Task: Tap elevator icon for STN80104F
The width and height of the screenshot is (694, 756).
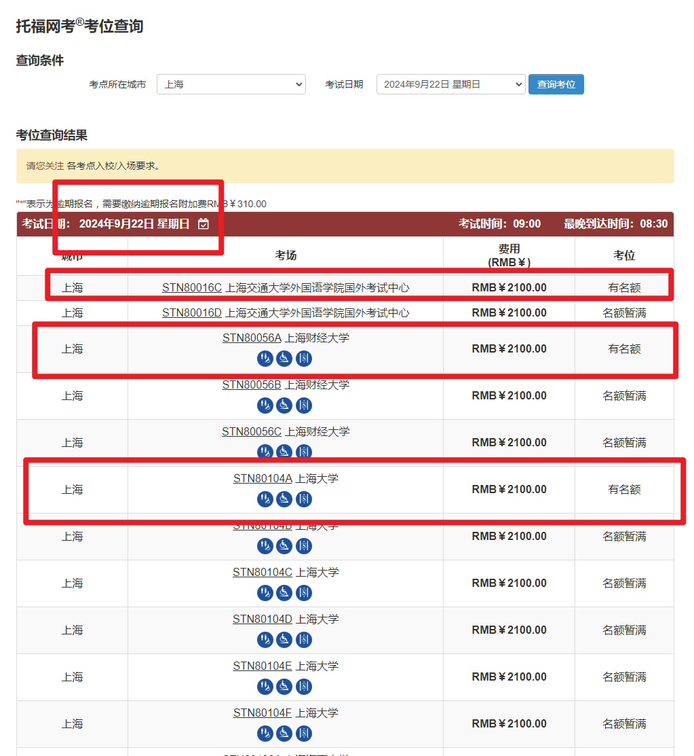Action: (x=304, y=733)
